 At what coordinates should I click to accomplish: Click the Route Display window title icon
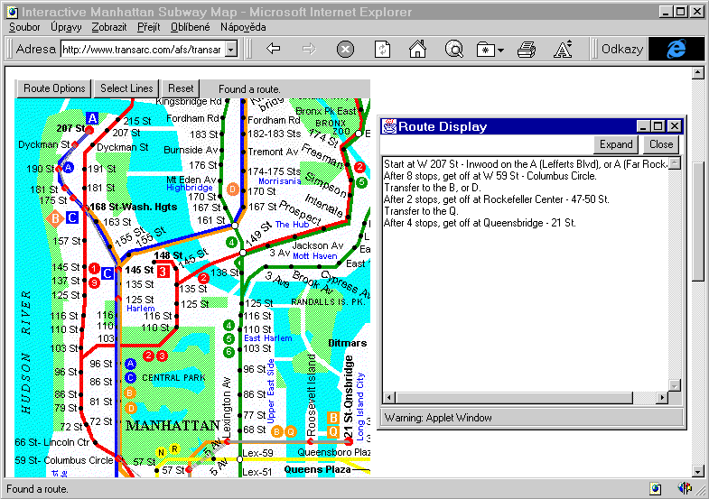coord(389,126)
